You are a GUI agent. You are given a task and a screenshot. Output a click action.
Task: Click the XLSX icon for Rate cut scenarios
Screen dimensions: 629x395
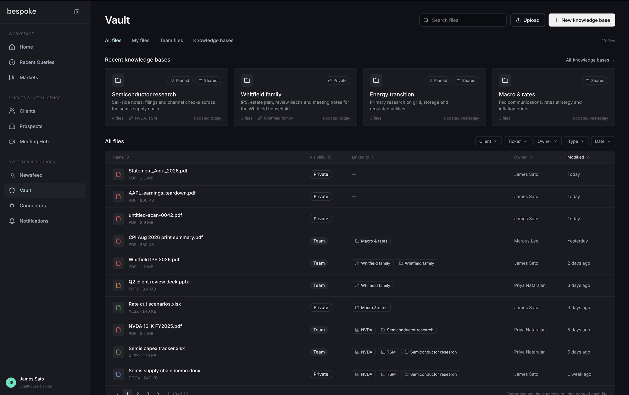pos(118,308)
